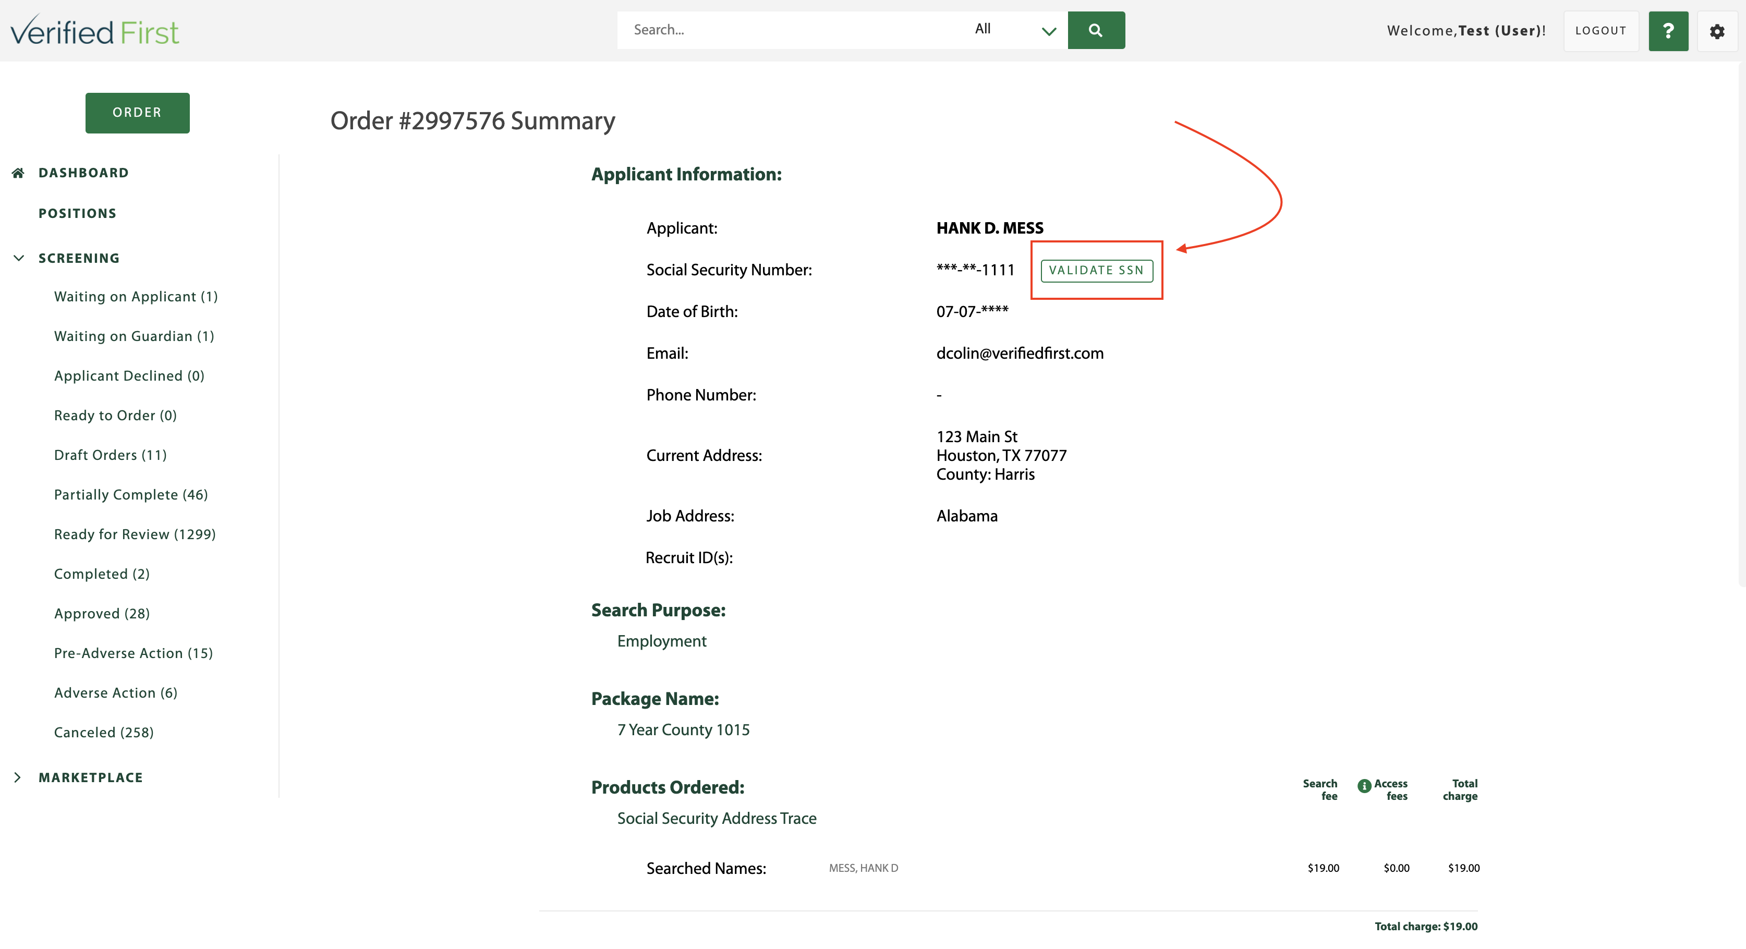Click the Verified First logo
This screenshot has width=1746, height=949.
[94, 30]
